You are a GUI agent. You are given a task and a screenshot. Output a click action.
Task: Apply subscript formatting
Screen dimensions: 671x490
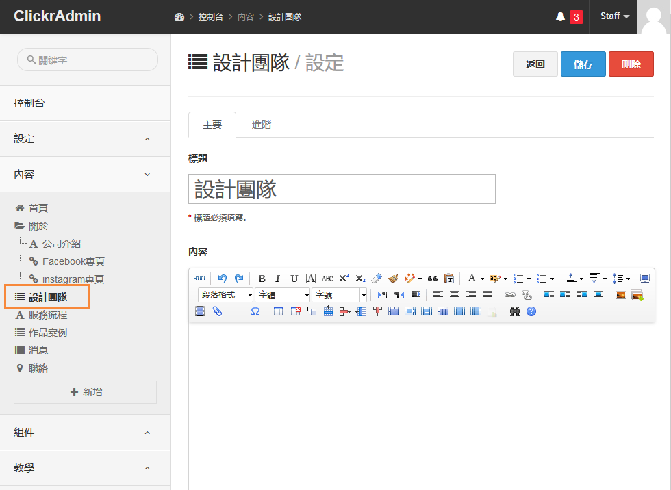(x=360, y=279)
